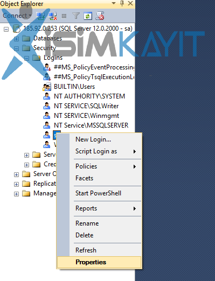Screen dimensions: 215x281
Task: Click the Security folder icon
Action: coord(26,48)
